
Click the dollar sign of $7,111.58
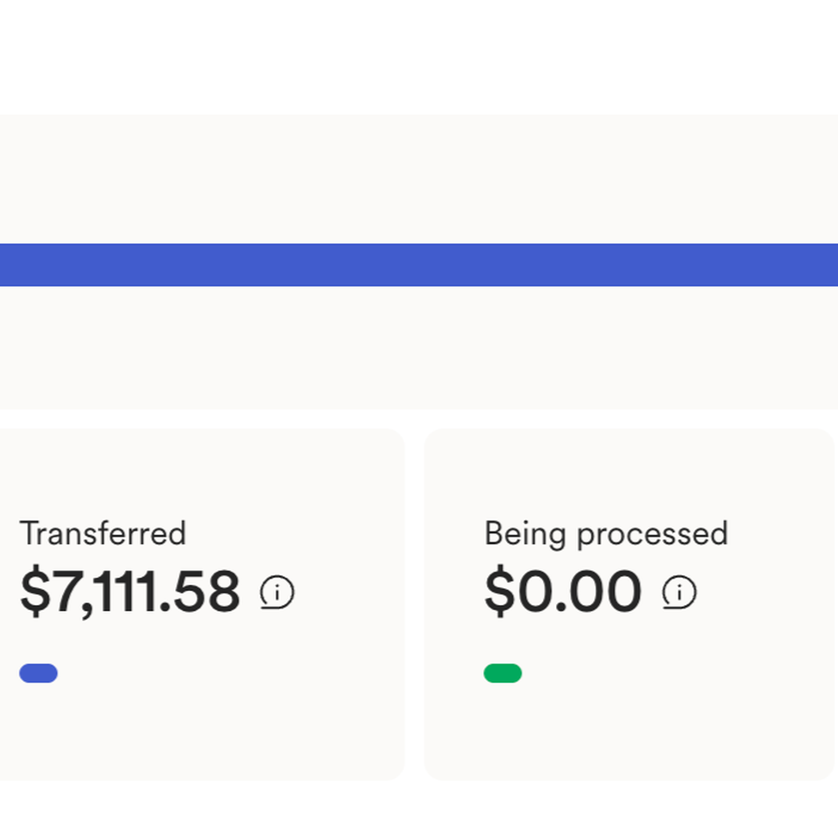(35, 591)
